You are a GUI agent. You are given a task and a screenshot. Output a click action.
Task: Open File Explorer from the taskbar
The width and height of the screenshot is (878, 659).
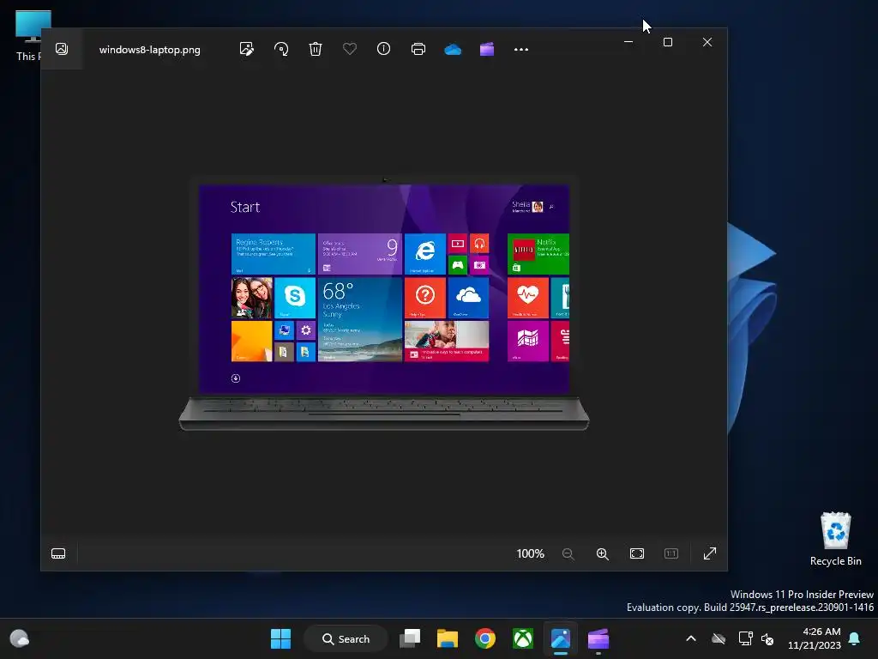(x=448, y=638)
